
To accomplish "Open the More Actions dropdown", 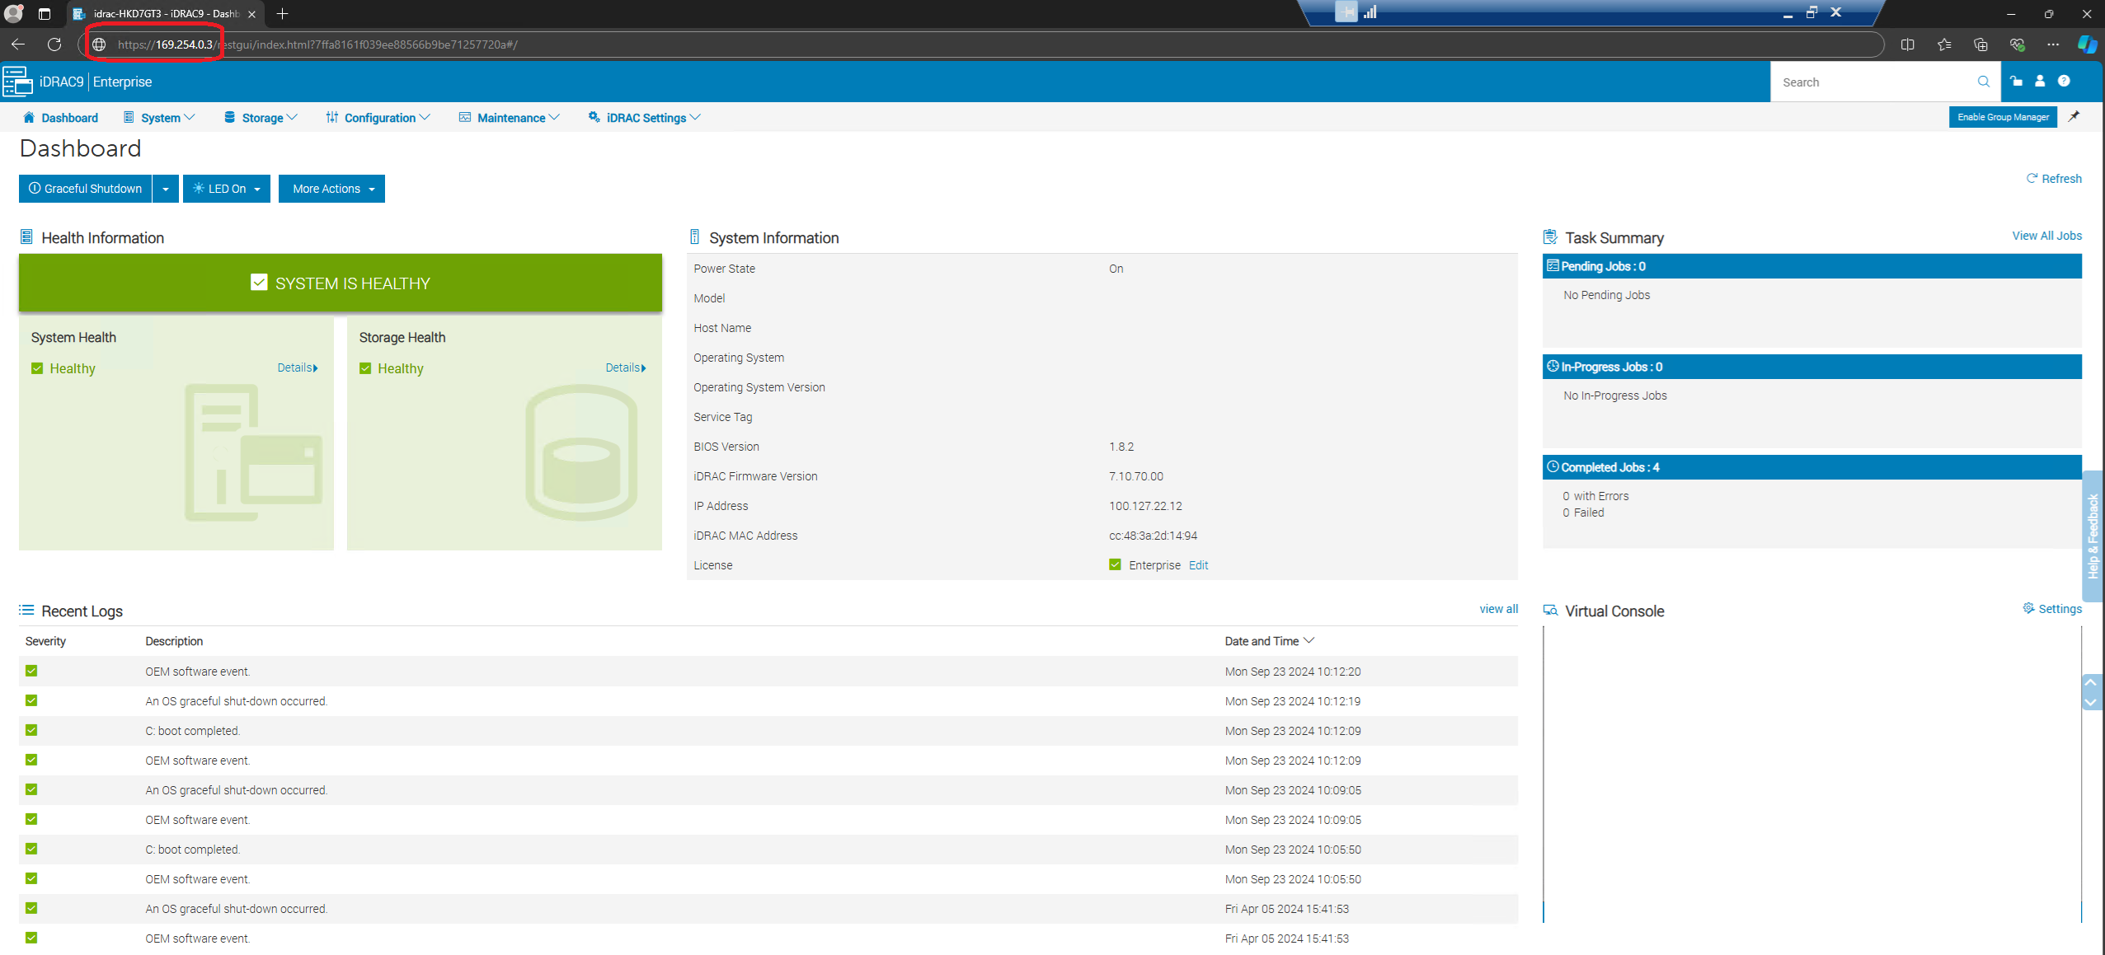I will [331, 189].
